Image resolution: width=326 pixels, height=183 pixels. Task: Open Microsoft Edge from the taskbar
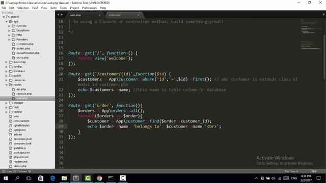click(52, 178)
